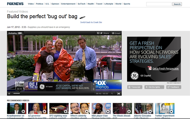The width and height of the screenshot is (190, 119).
Task: Click the Facebook share icon in the player
Action: 98,33
